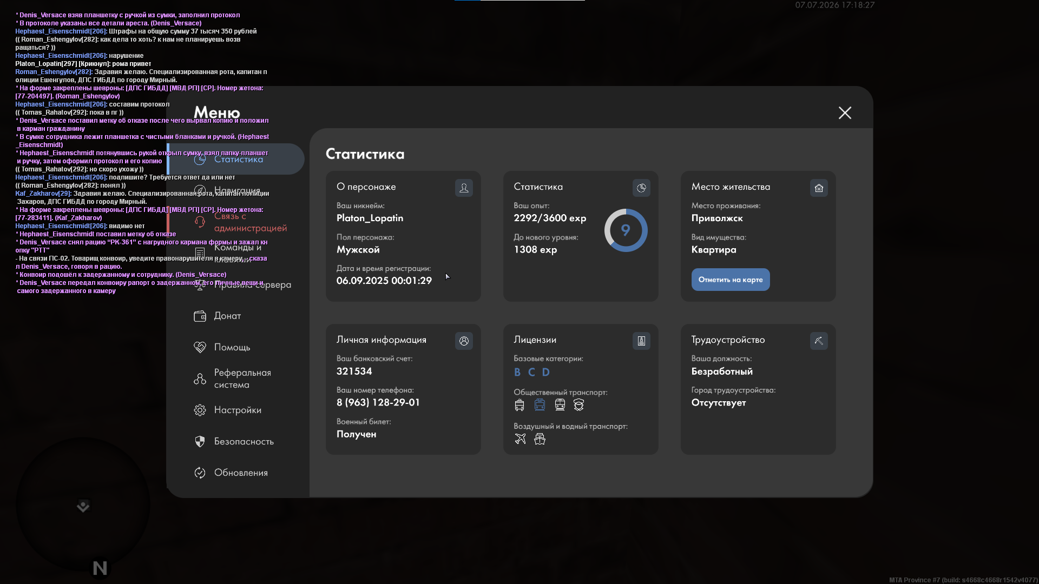Click the pie-chart icon beside Статистика
Viewport: 1039px width, 584px height.
[200, 159]
